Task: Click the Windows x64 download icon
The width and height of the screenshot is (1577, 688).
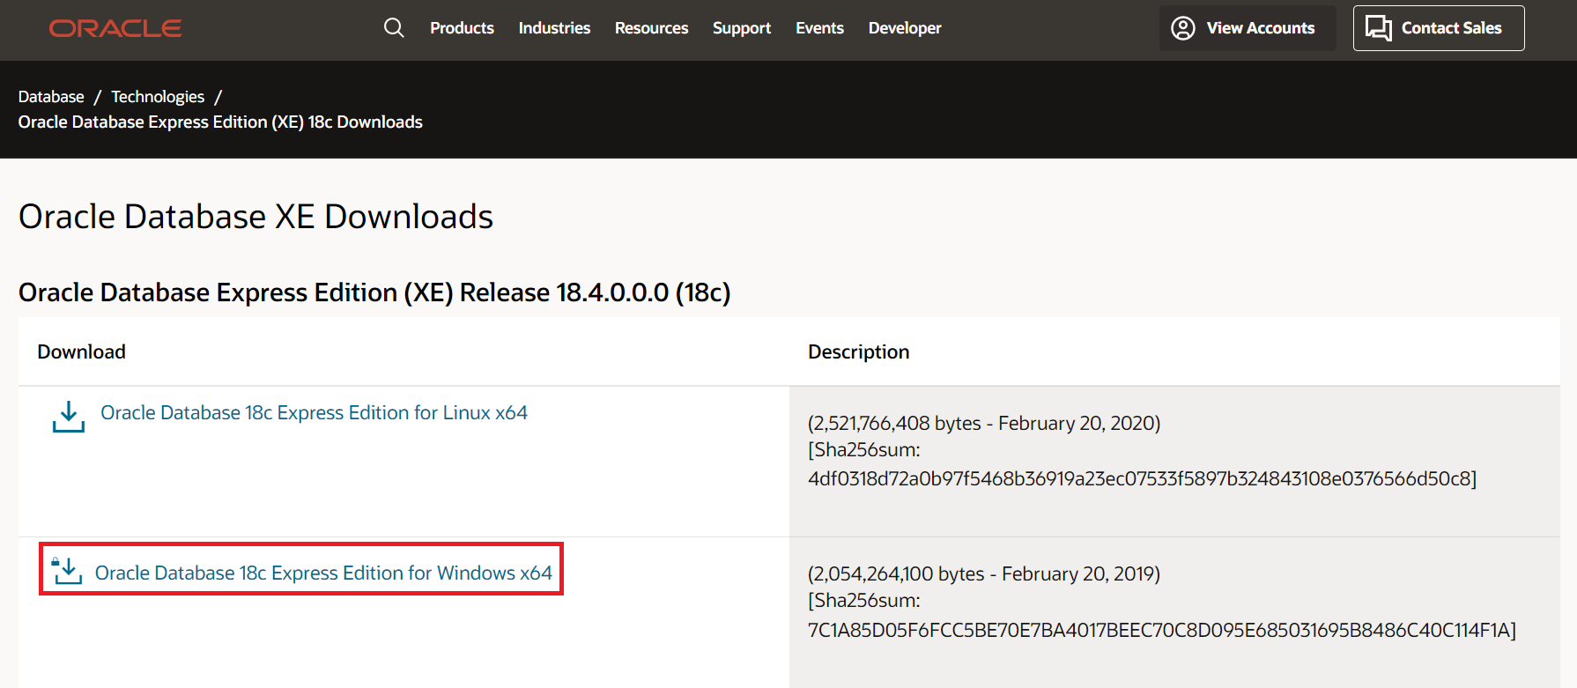Action: pyautogui.click(x=67, y=571)
